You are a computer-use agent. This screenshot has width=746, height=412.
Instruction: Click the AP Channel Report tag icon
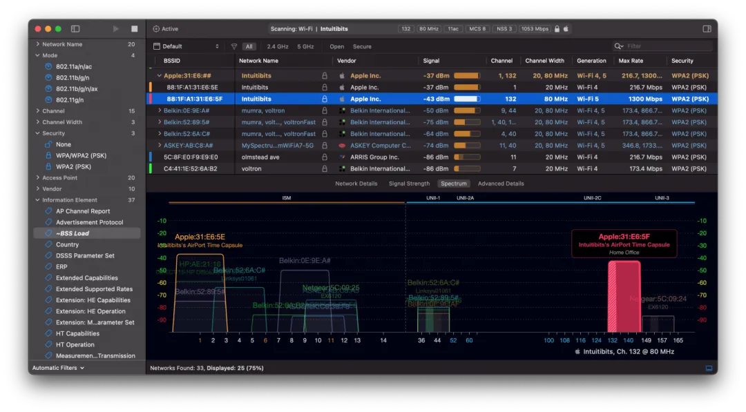point(48,211)
